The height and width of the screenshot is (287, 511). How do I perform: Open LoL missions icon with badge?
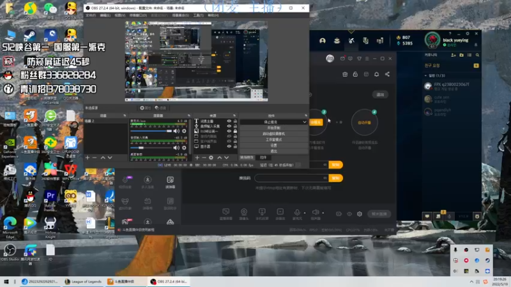coord(438,216)
